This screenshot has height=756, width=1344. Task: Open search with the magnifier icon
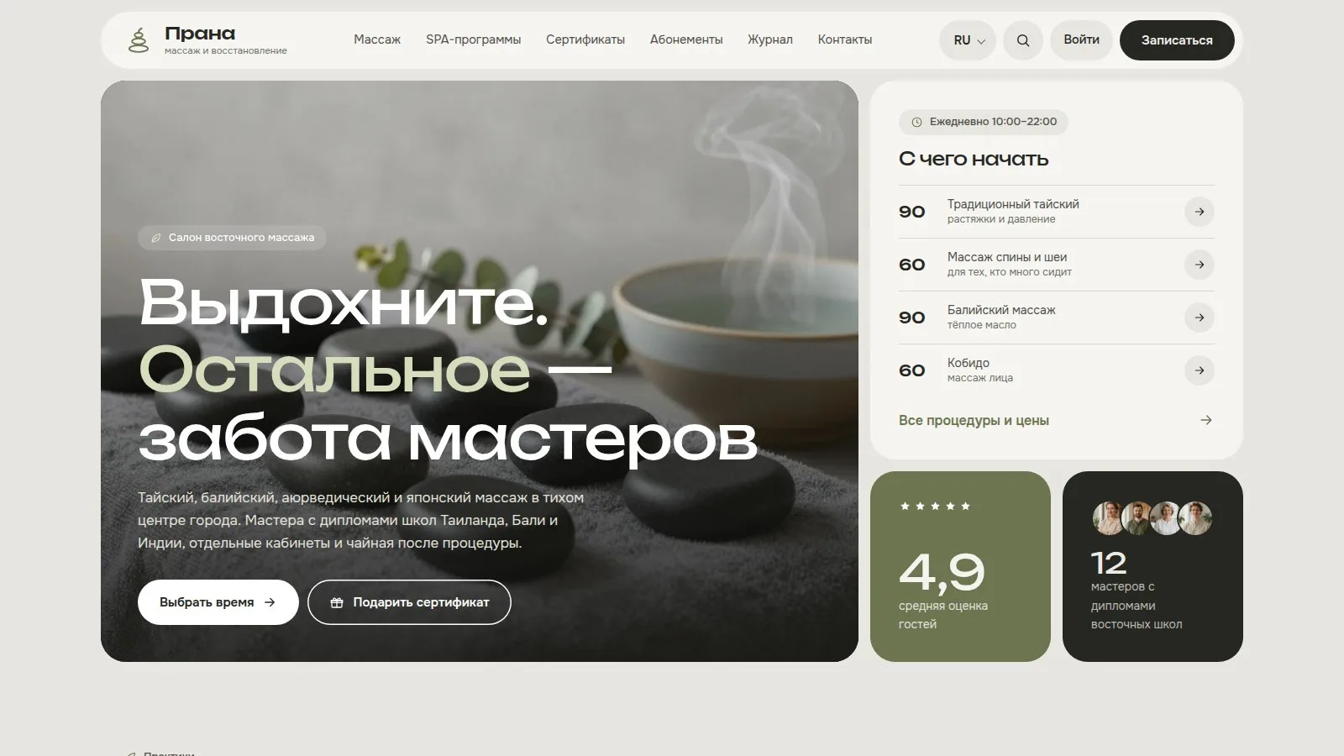click(1023, 40)
